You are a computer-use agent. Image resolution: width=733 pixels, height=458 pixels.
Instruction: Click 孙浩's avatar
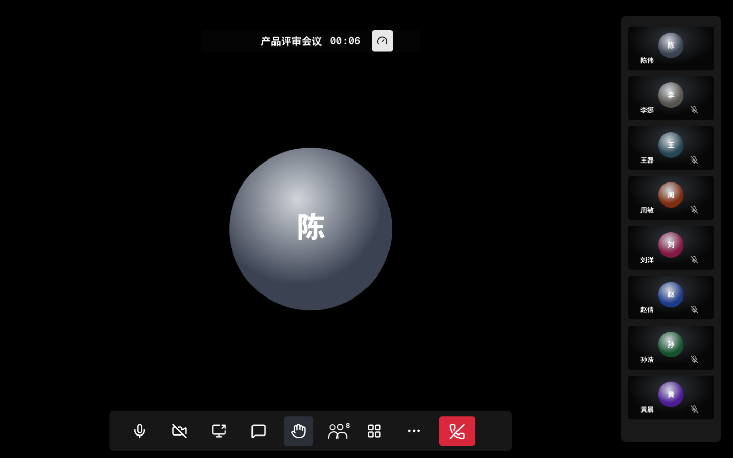point(671,345)
